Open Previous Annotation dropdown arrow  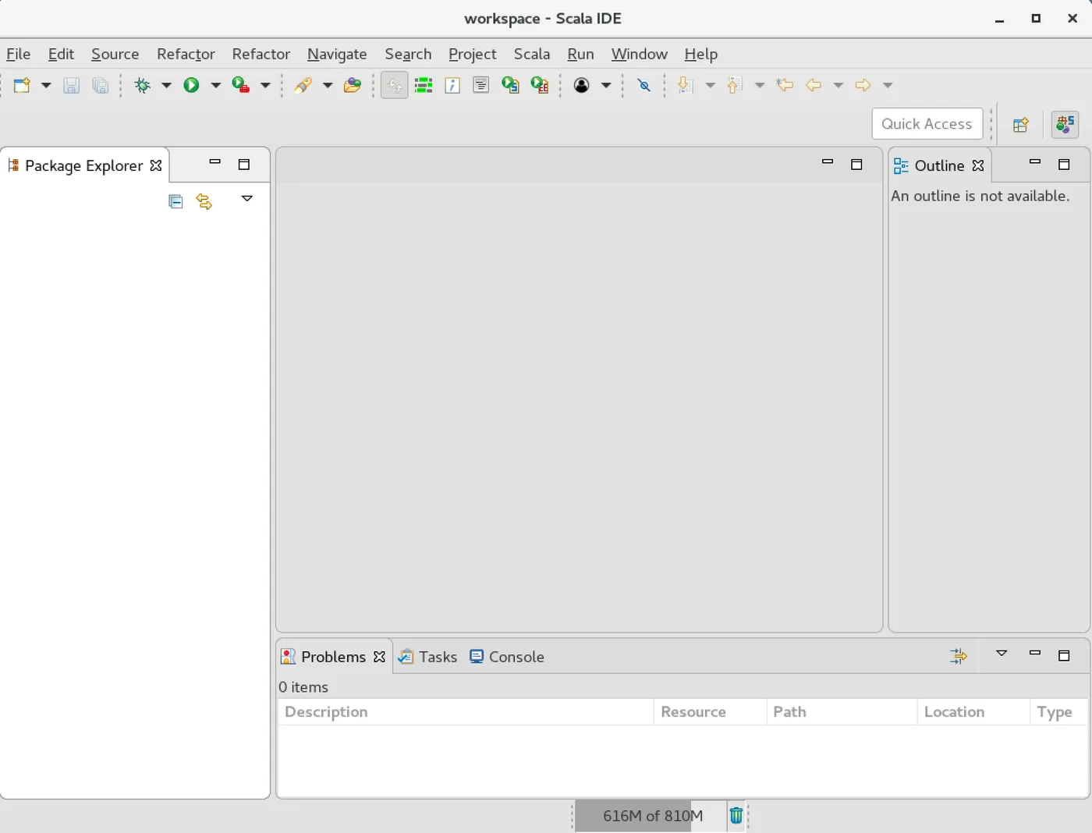click(x=760, y=85)
